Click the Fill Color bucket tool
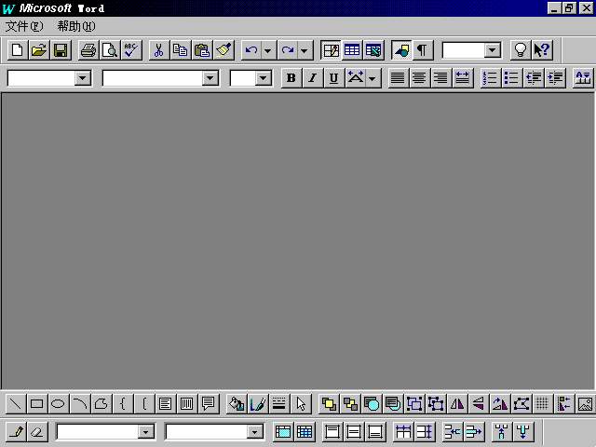Viewport: 596px width, 447px height. pyautogui.click(x=237, y=404)
